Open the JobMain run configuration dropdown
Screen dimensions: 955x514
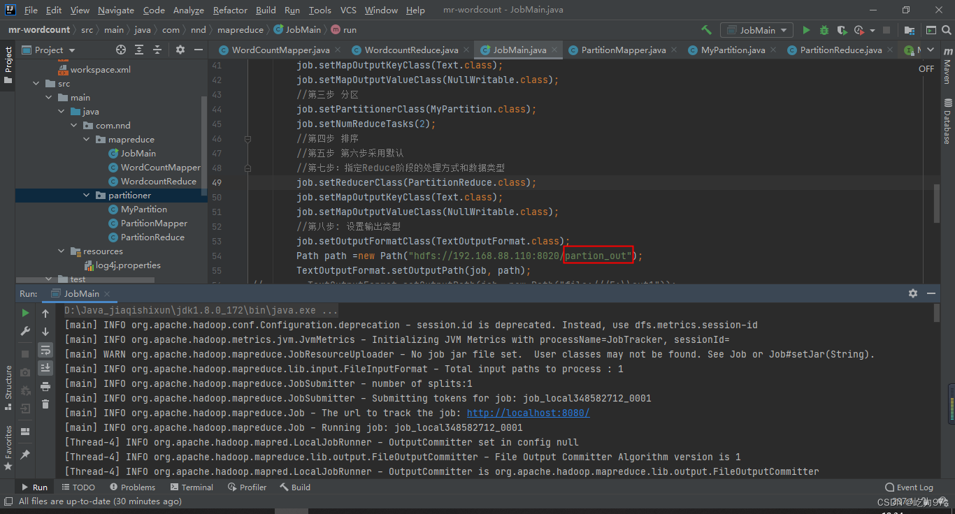(x=757, y=30)
